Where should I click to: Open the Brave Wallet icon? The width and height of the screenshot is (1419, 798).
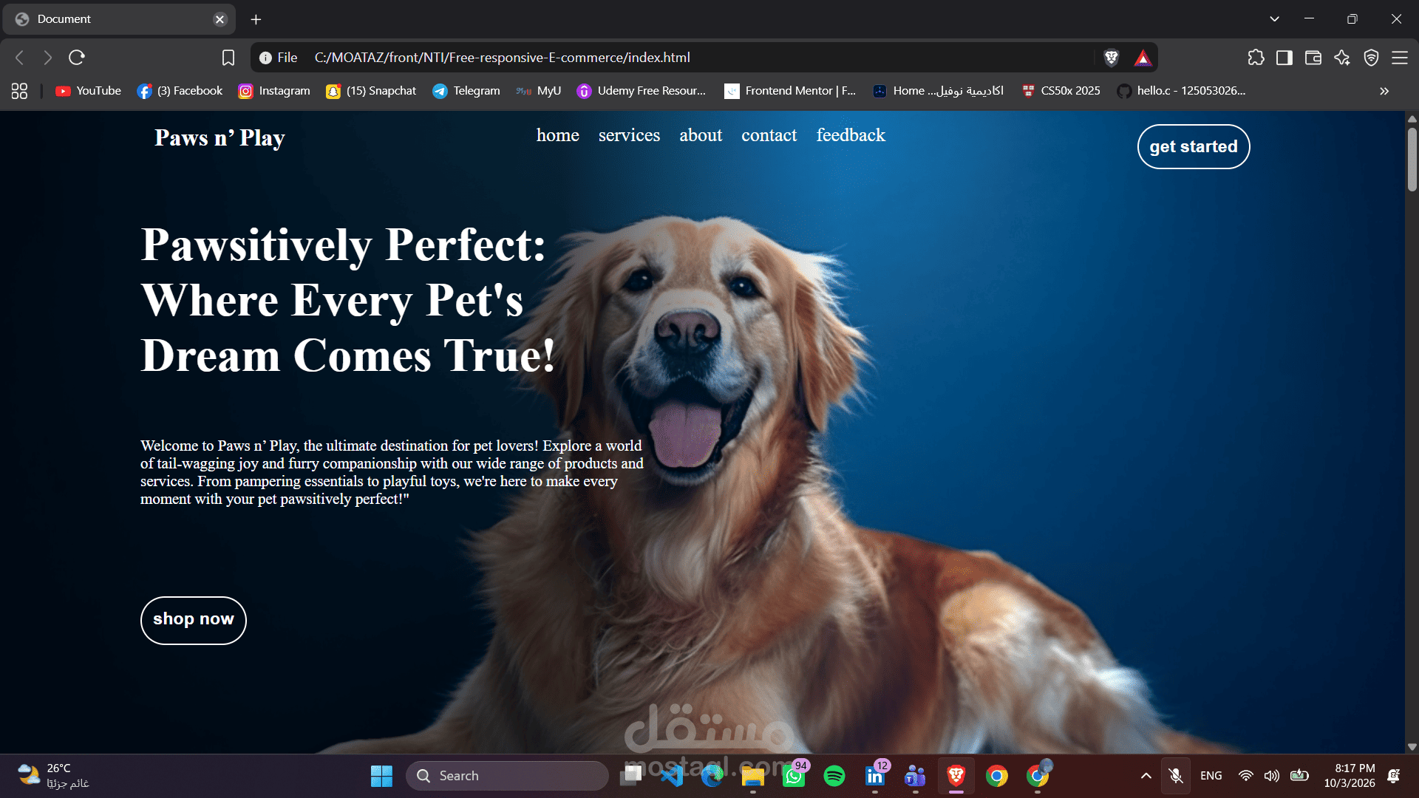(x=1313, y=58)
